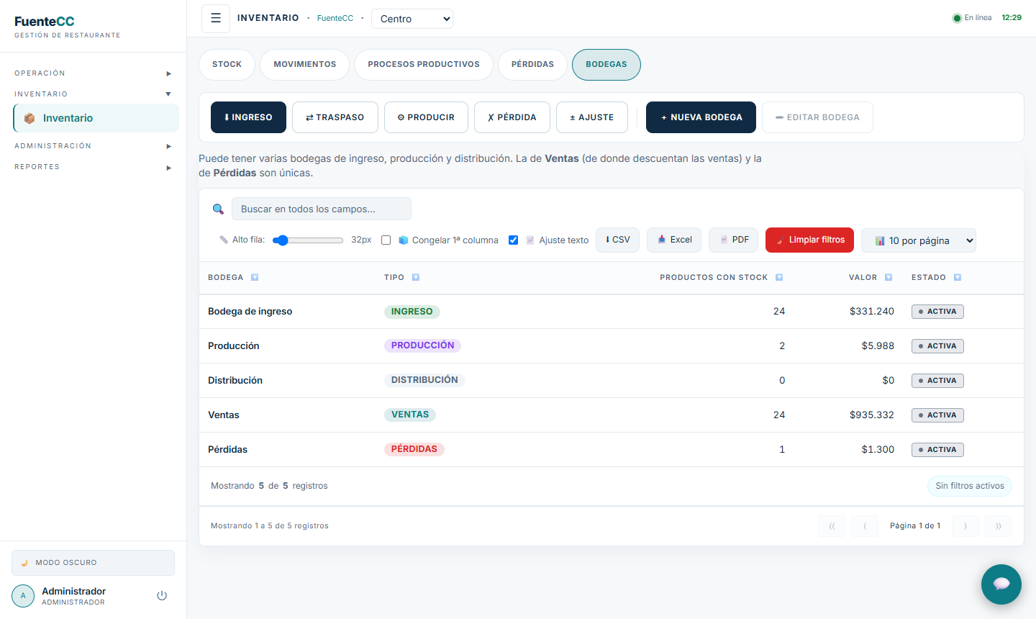Download the table as CSV
The width and height of the screenshot is (1036, 619).
click(617, 240)
